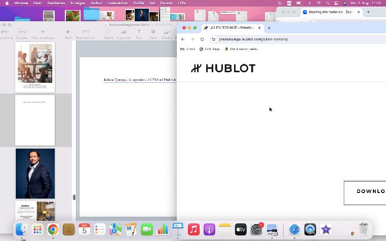
Task: Add a slide with Folie hinzufügen
Action: coord(43,34)
